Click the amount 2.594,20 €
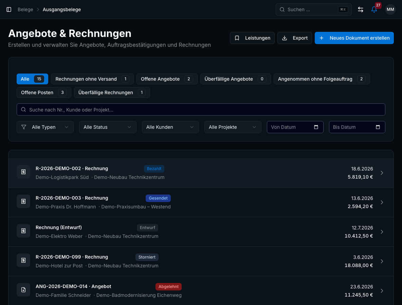The width and height of the screenshot is (402, 305). click(360, 206)
